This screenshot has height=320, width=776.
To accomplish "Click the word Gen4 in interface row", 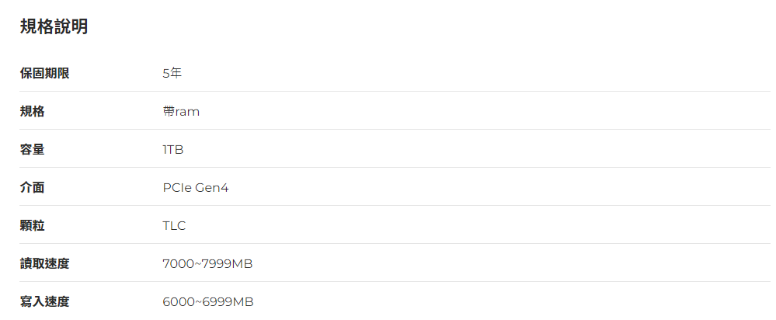I will (x=212, y=187).
